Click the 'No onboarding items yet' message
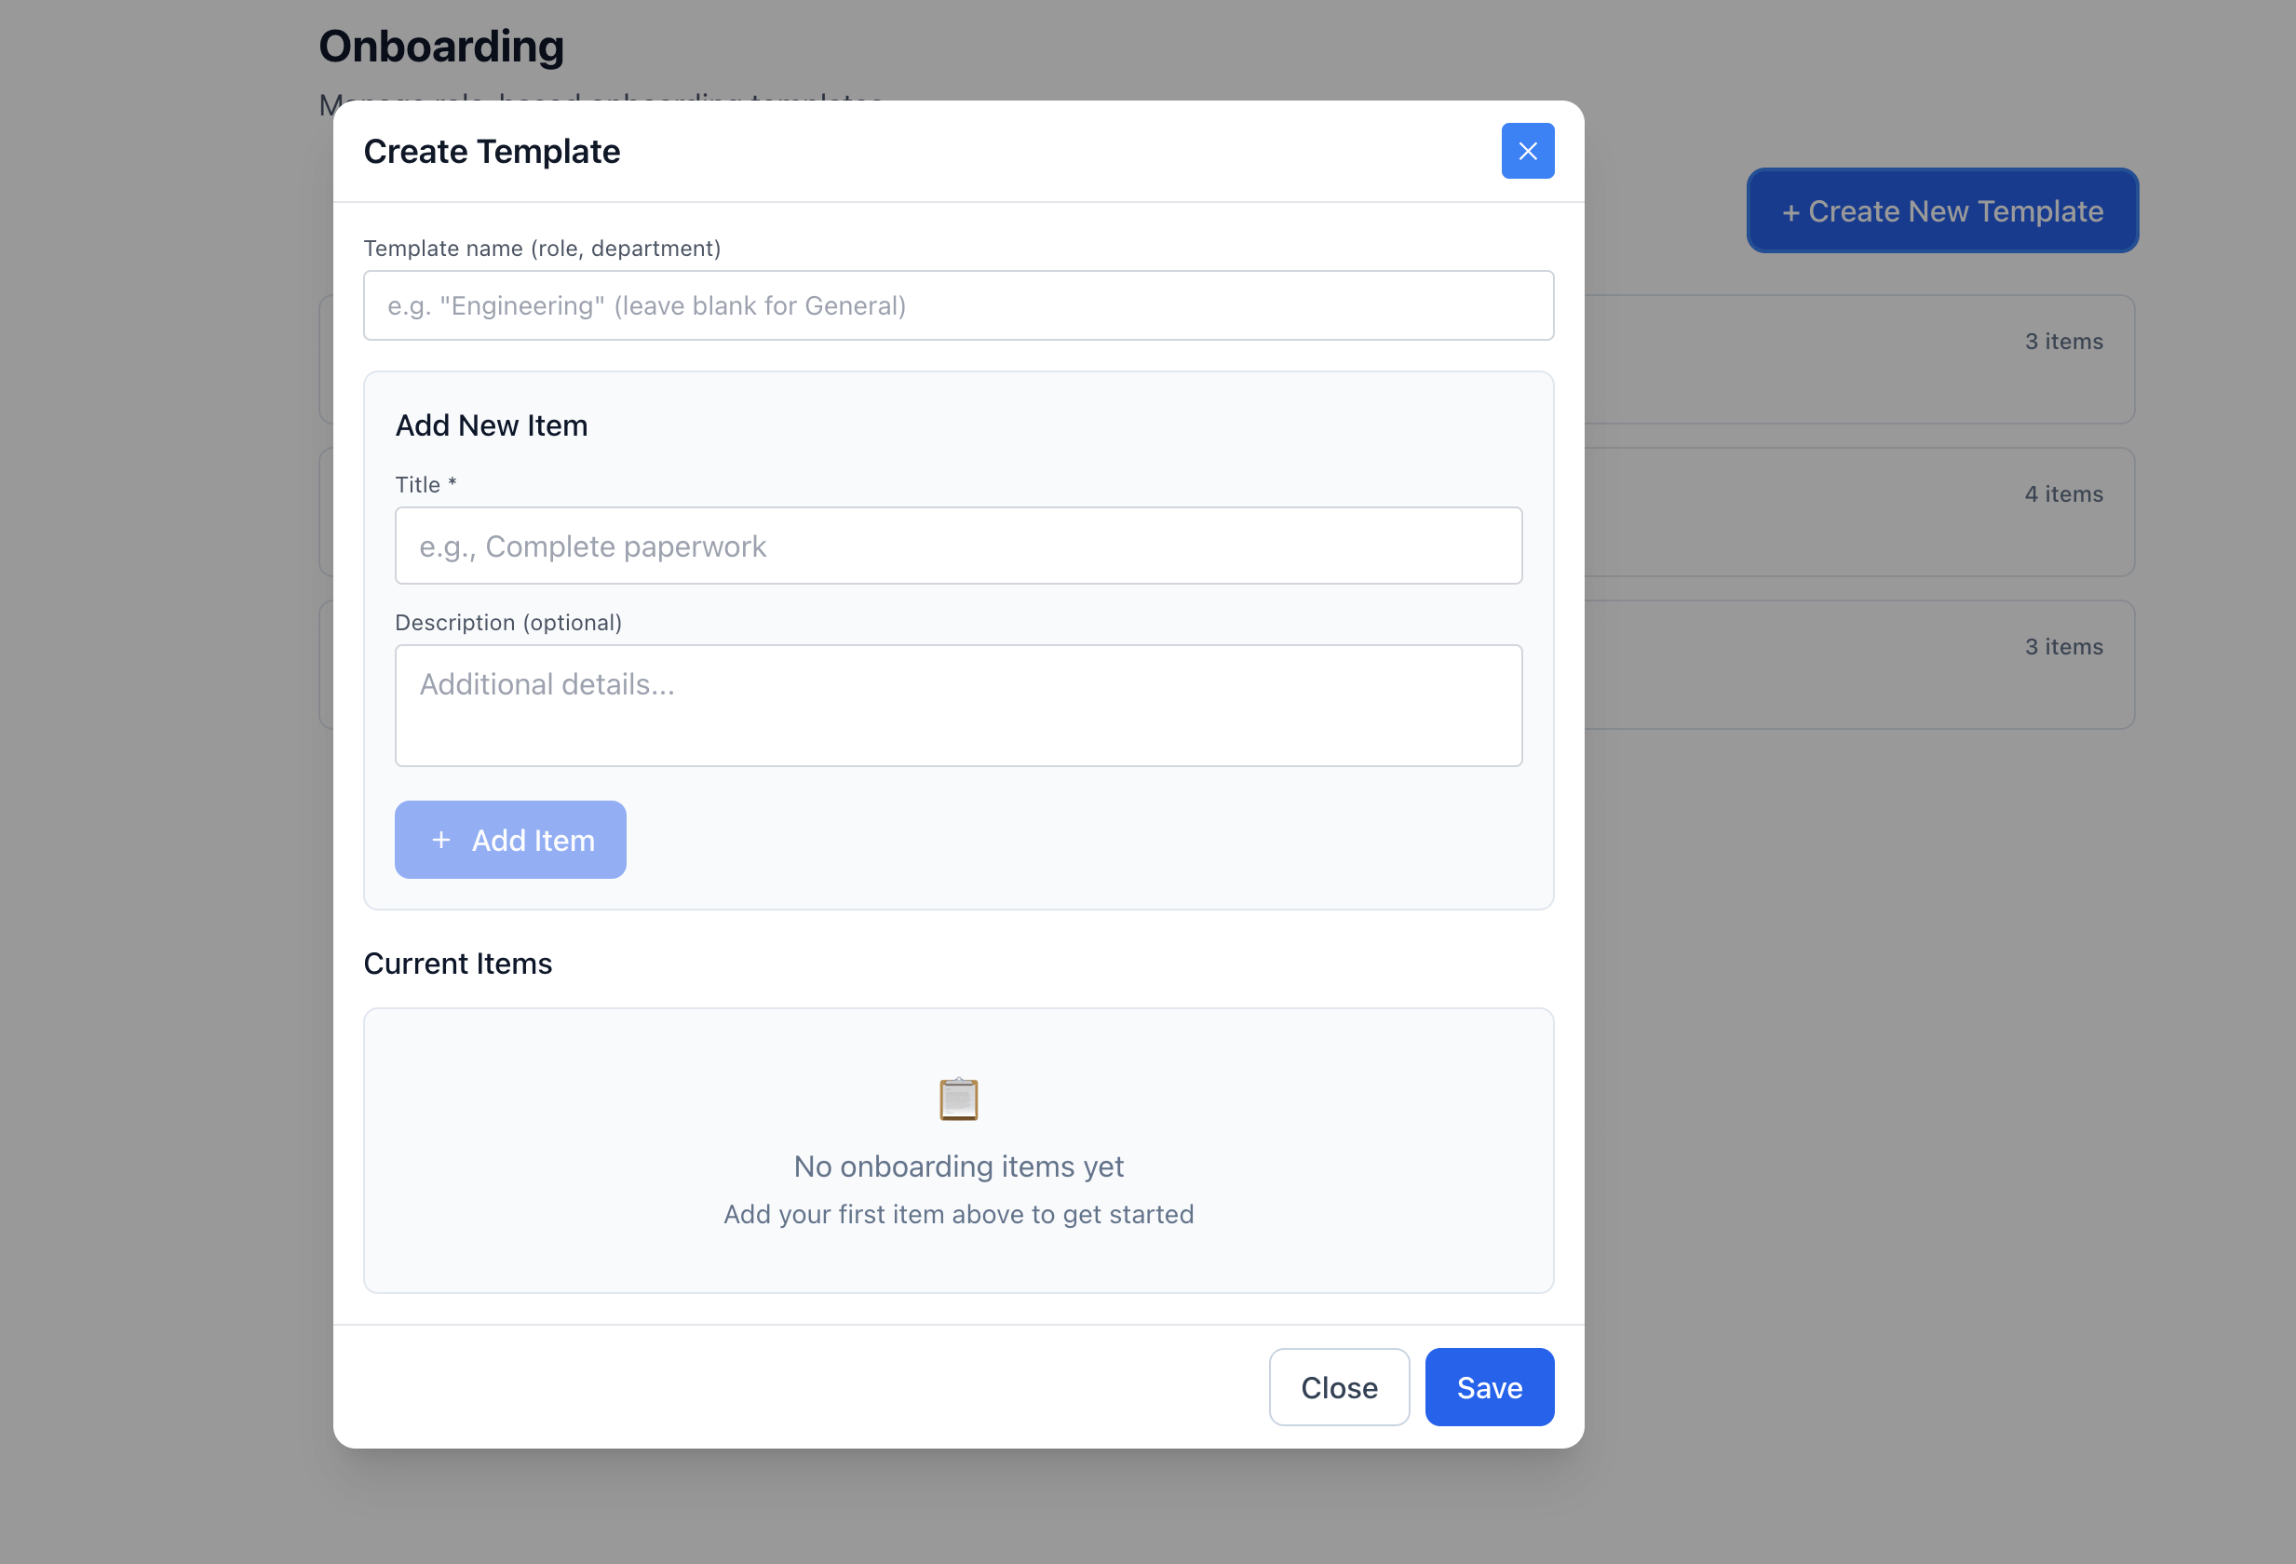The width and height of the screenshot is (2296, 1564). (957, 1166)
